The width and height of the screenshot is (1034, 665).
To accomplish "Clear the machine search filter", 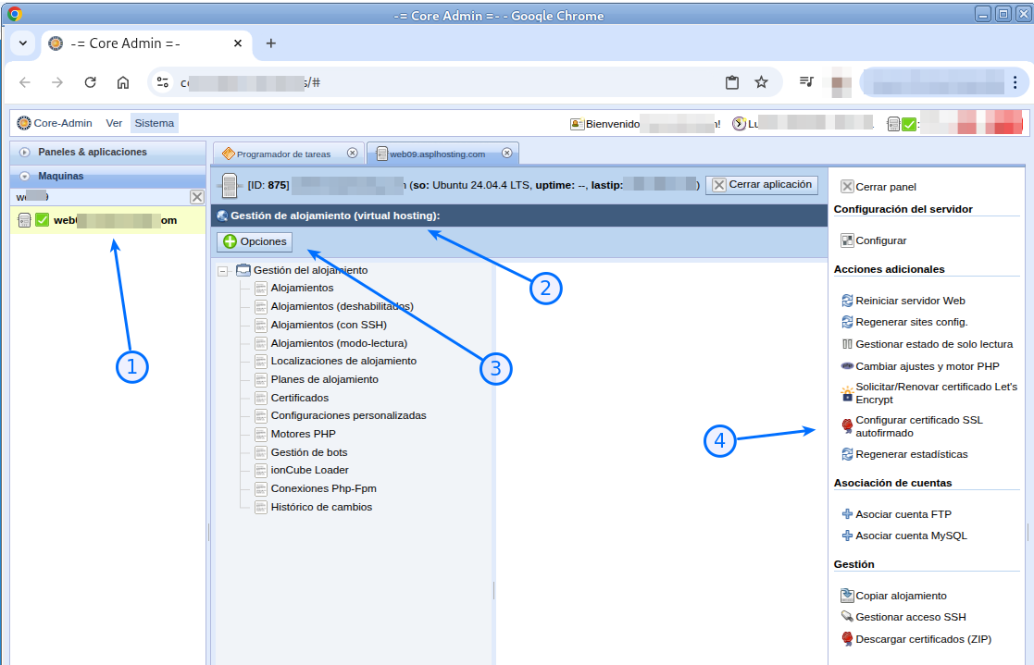I will pos(196,197).
